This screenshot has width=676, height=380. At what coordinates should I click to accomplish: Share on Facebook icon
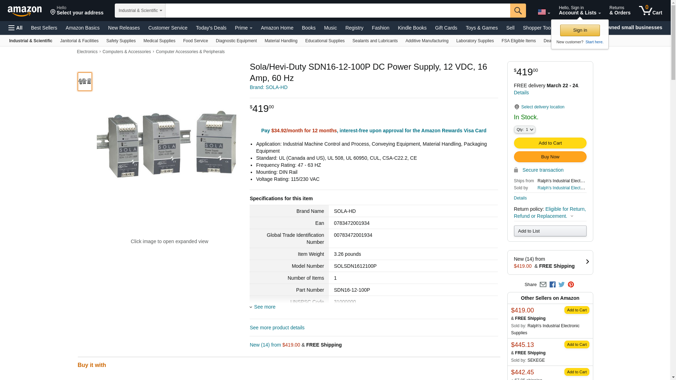(x=552, y=285)
